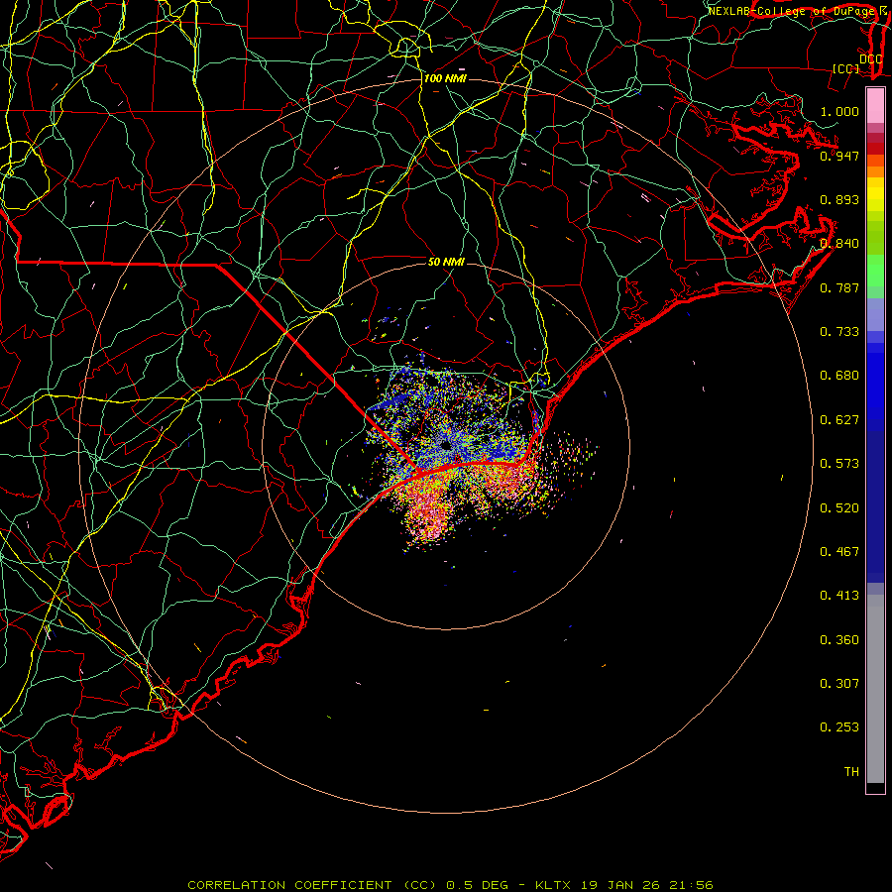Click the 'DCC' label above the scale
892x892 pixels.
pos(870,59)
